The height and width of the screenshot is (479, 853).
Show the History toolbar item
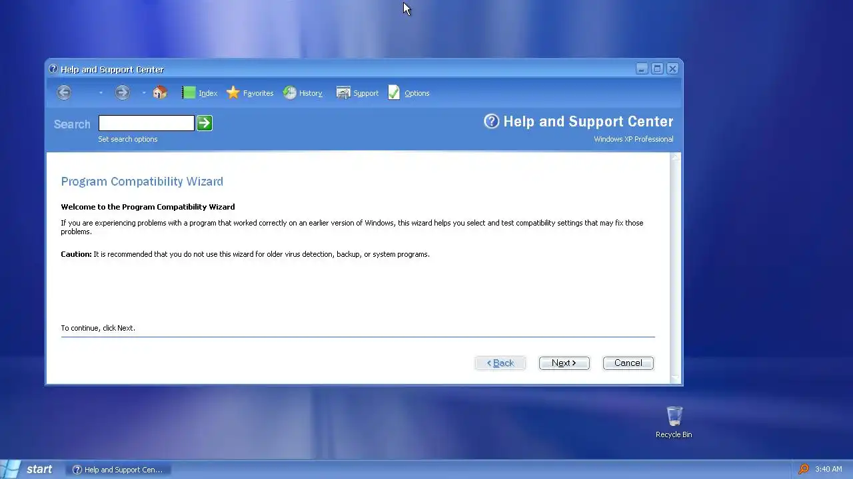pos(303,93)
